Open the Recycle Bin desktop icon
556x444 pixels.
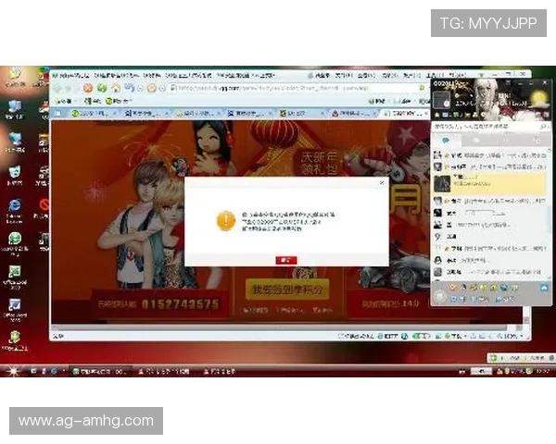[x=14, y=175]
